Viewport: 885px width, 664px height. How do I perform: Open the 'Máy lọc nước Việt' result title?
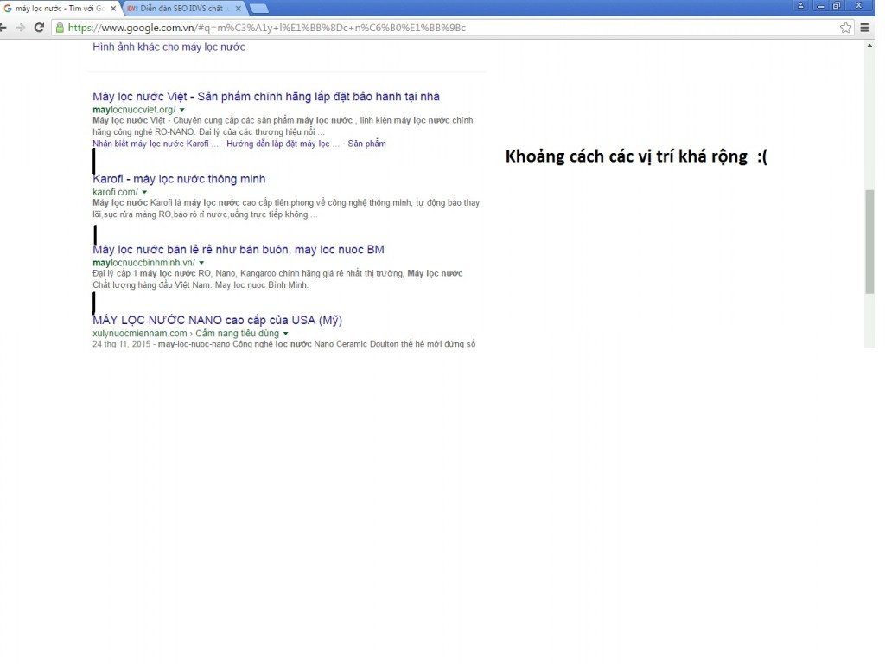click(x=266, y=97)
